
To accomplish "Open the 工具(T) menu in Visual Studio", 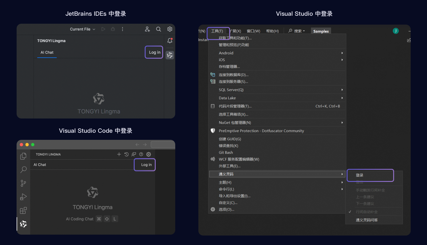I will (x=217, y=31).
